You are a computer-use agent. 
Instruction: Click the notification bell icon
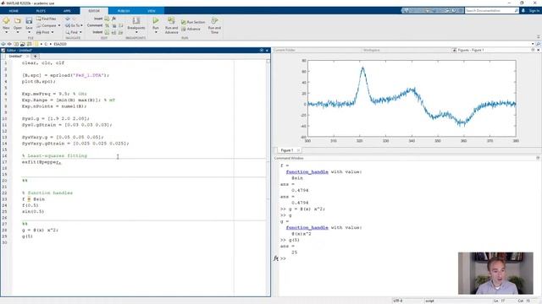coord(523,11)
